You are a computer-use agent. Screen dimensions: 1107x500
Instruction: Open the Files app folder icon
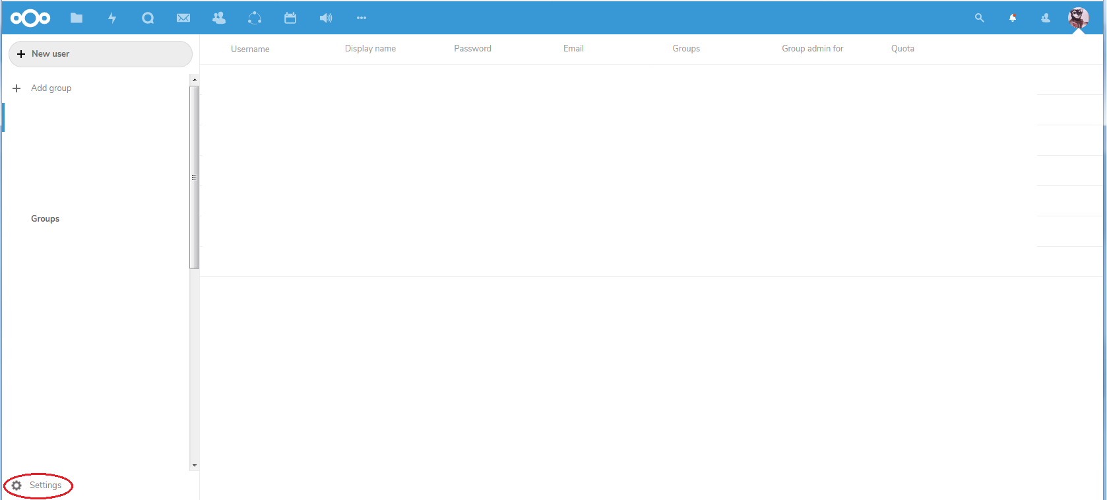77,18
